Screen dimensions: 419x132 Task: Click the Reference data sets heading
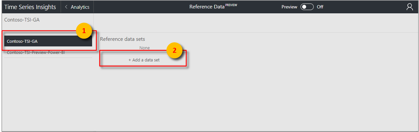(x=122, y=39)
